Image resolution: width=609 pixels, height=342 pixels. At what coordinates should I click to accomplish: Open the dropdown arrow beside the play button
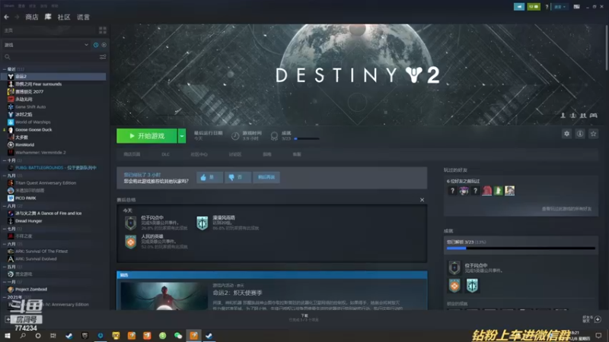pyautogui.click(x=182, y=136)
